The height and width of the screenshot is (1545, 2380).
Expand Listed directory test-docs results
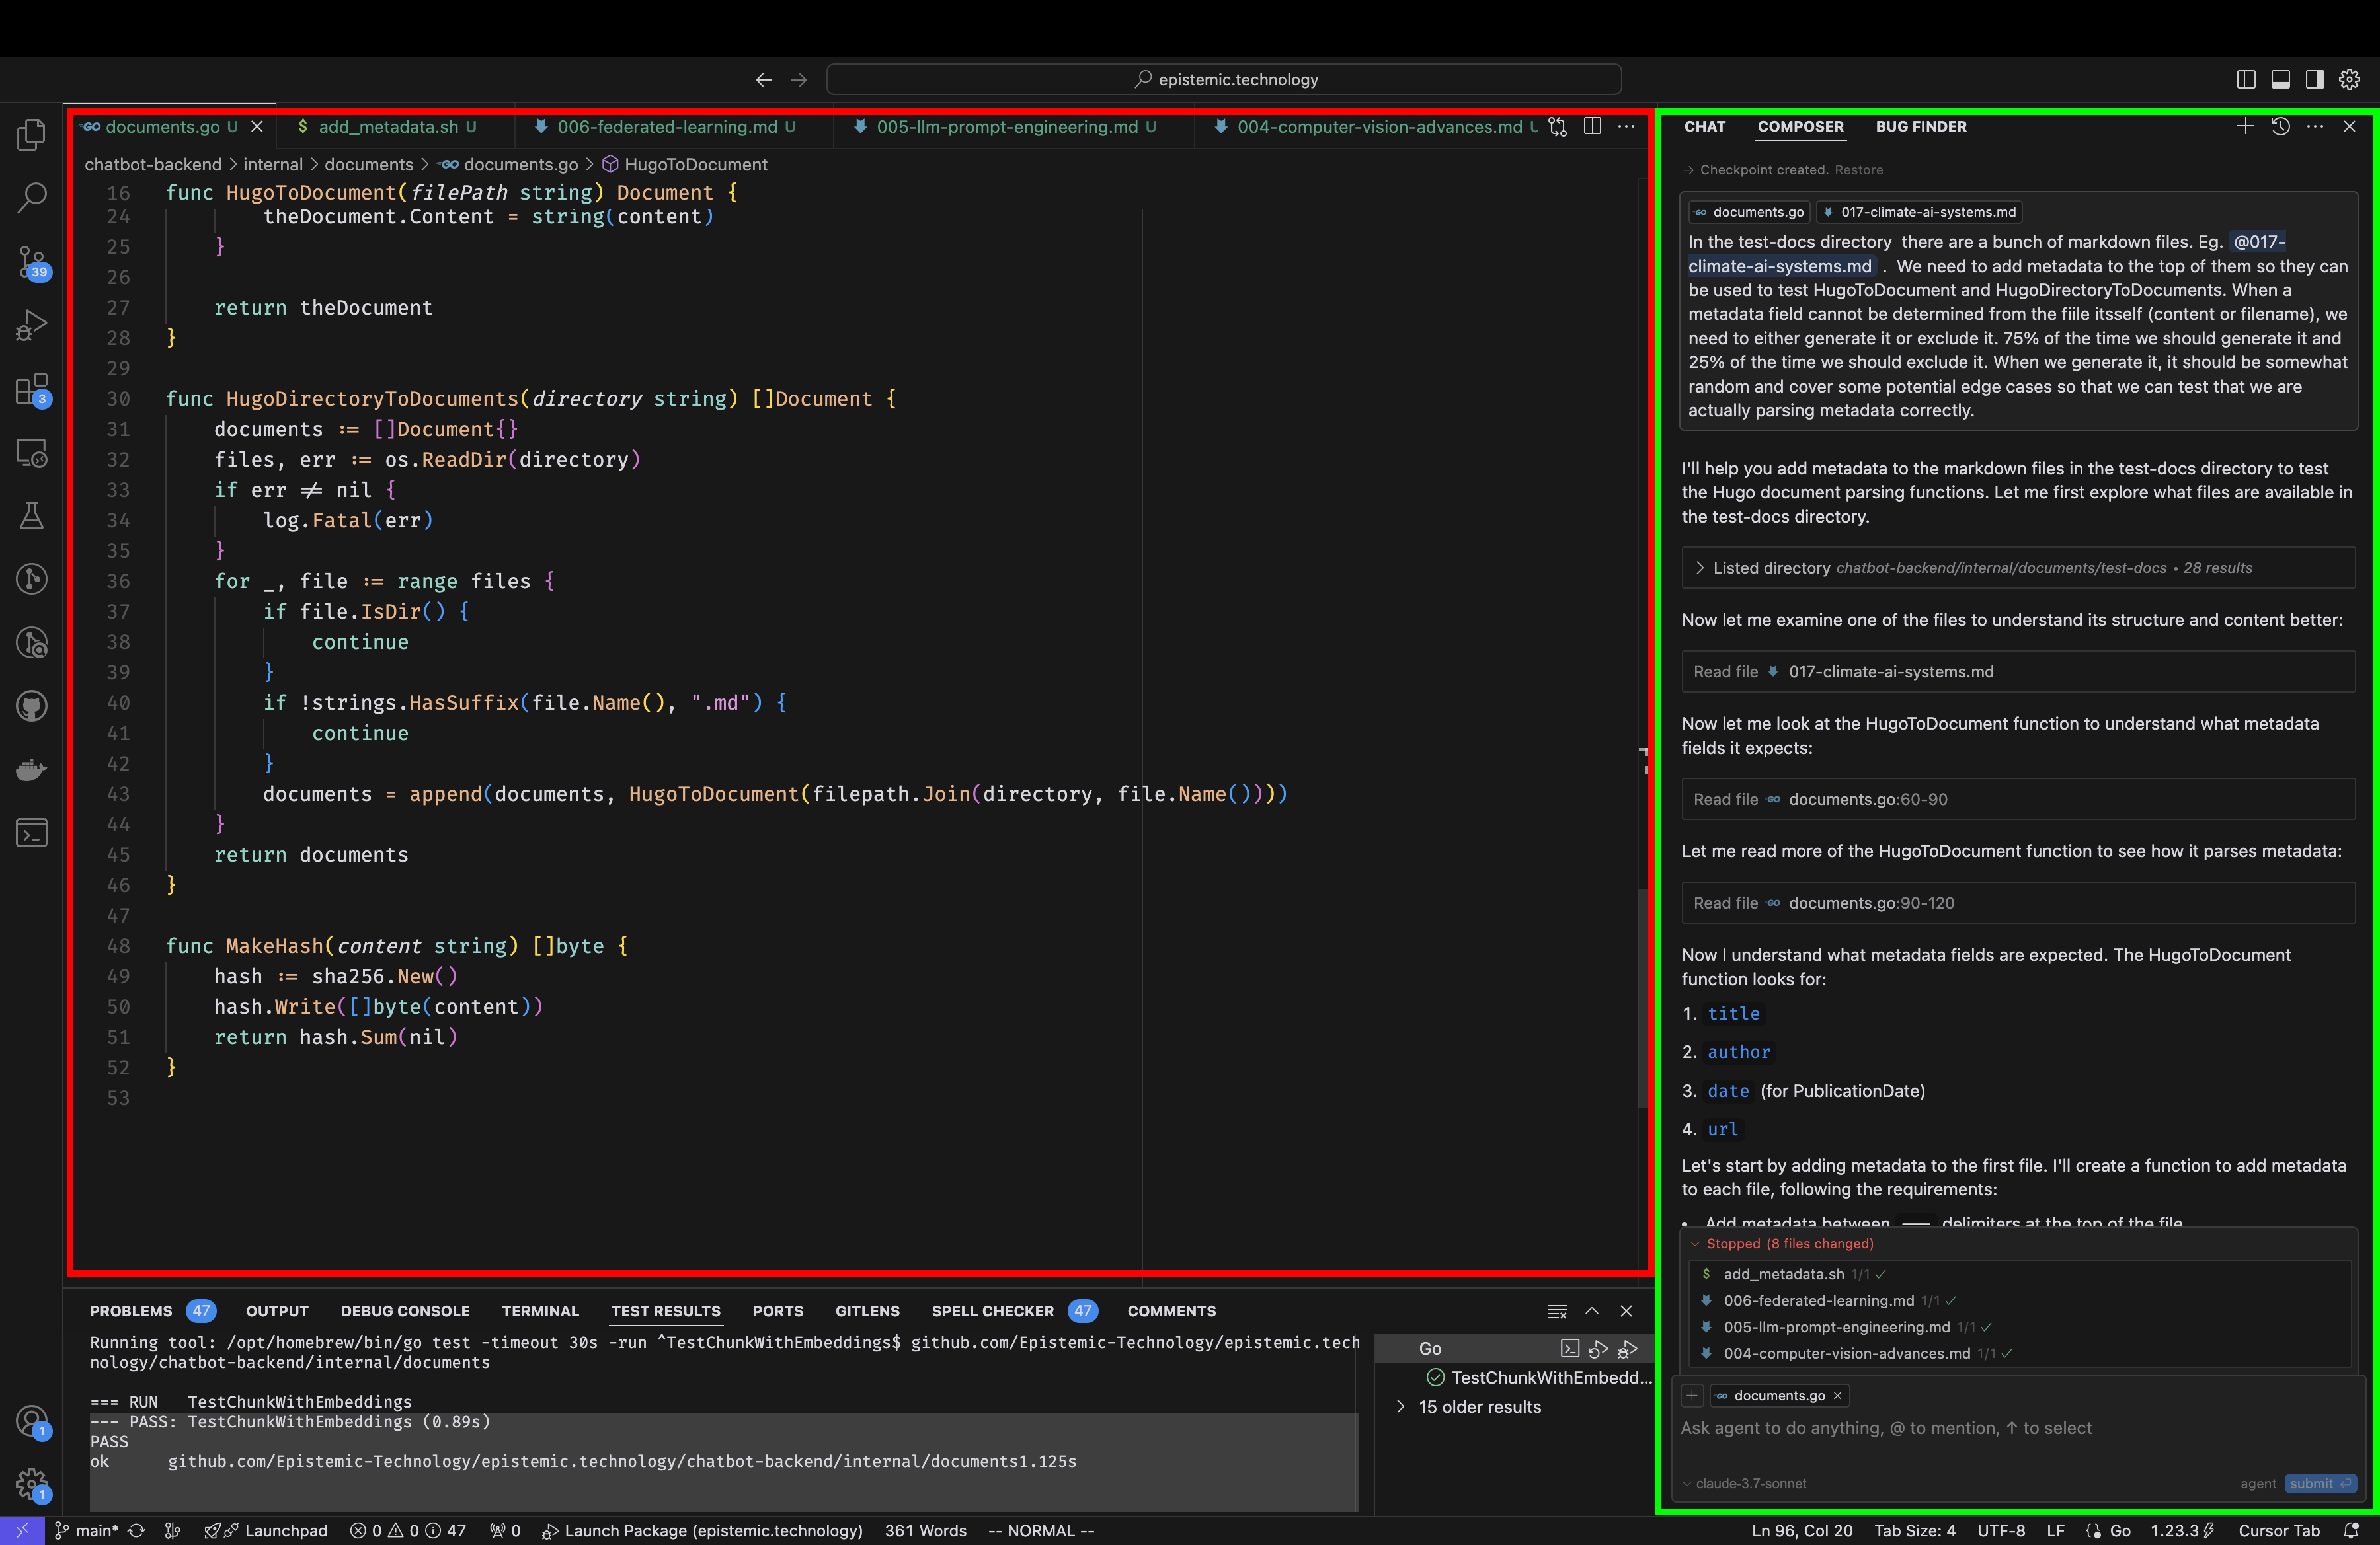2018,568
